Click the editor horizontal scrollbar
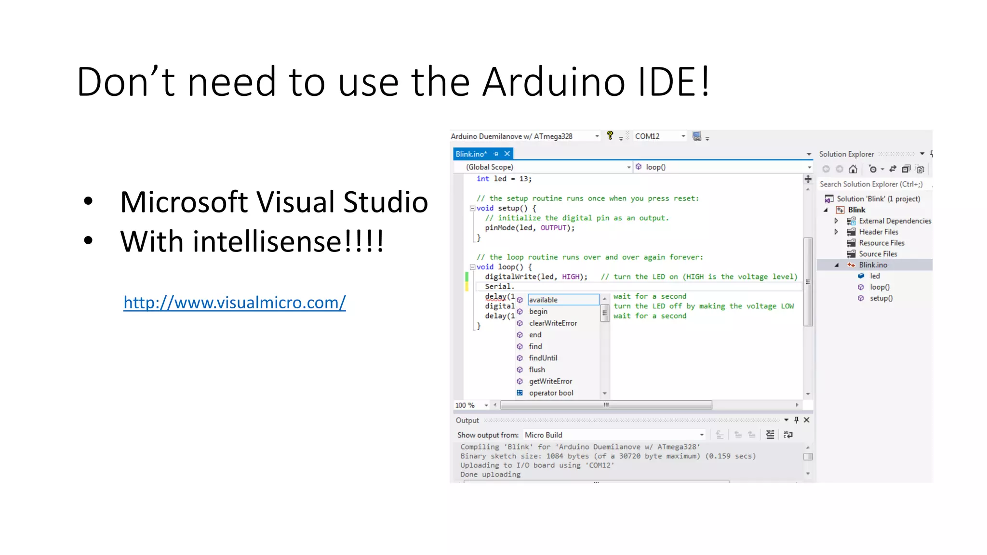The height and width of the screenshot is (555, 987). (606, 405)
